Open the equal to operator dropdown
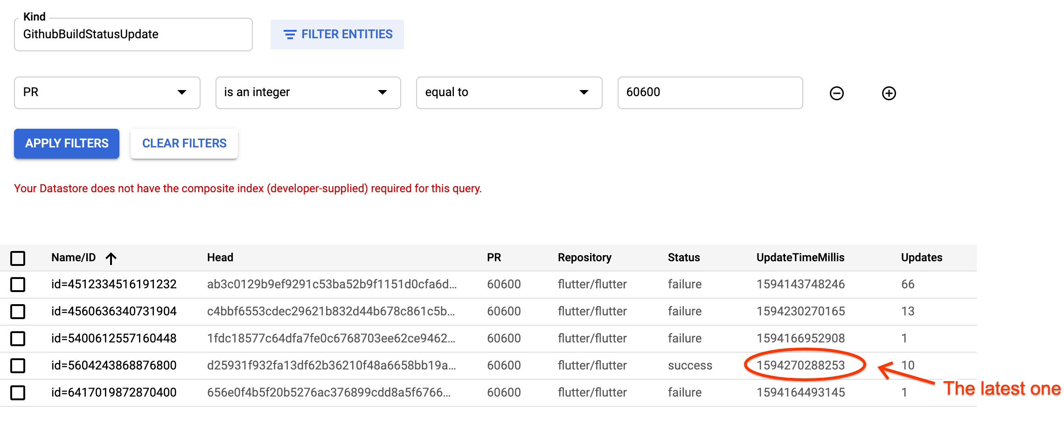1064x432 pixels. [508, 93]
